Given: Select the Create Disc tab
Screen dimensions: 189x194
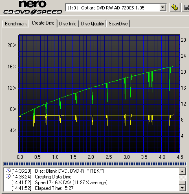Looking at the screenshot, I should 43,23.
